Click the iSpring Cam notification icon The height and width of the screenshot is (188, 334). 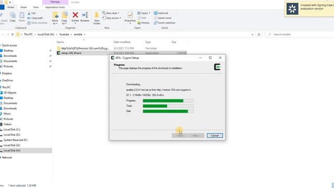click(x=292, y=9)
